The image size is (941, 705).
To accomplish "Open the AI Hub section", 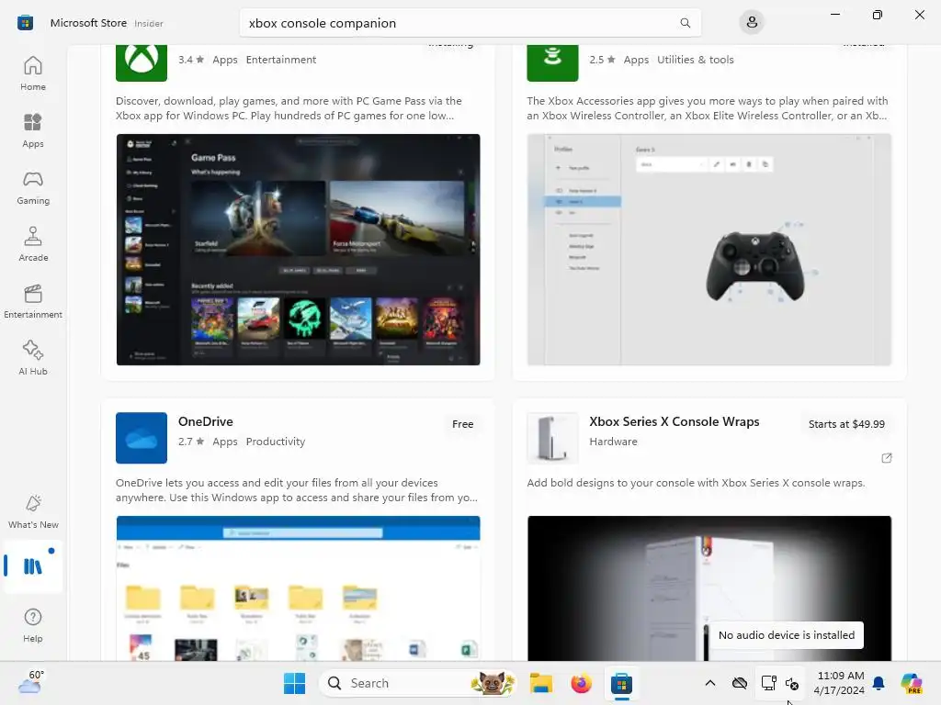I will point(33,359).
